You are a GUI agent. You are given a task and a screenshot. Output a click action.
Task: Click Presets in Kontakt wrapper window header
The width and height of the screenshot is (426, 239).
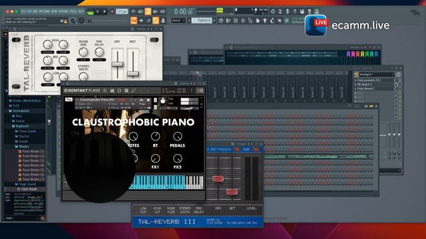[184, 84]
